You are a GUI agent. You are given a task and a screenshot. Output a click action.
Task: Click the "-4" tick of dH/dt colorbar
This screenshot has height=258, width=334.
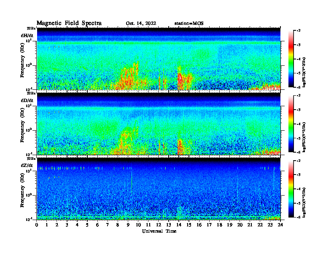click(x=299, y=59)
